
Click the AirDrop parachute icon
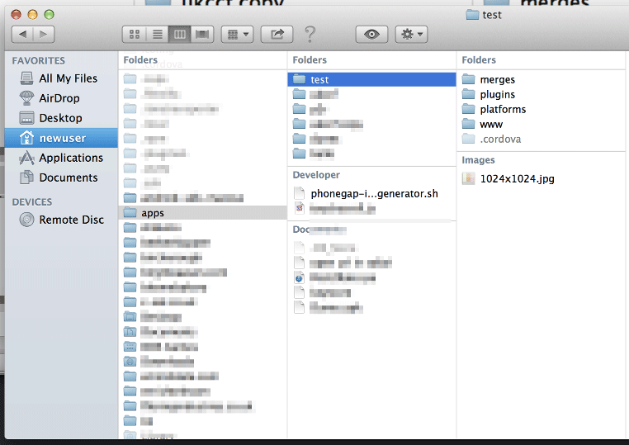[27, 98]
